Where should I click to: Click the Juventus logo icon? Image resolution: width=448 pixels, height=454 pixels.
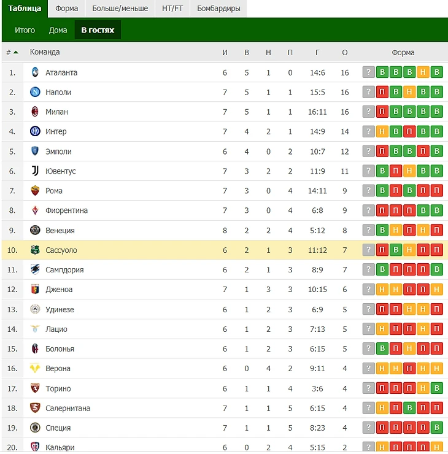tap(35, 171)
